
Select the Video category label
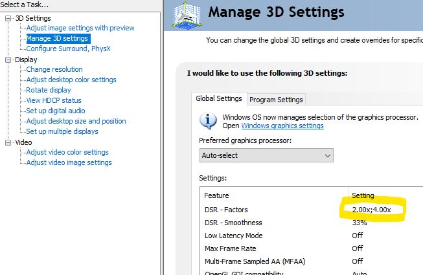pos(23,142)
